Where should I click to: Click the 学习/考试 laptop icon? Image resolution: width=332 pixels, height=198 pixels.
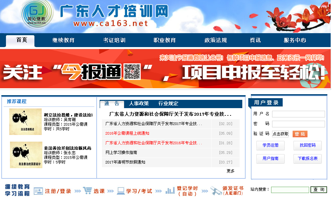point(120,191)
